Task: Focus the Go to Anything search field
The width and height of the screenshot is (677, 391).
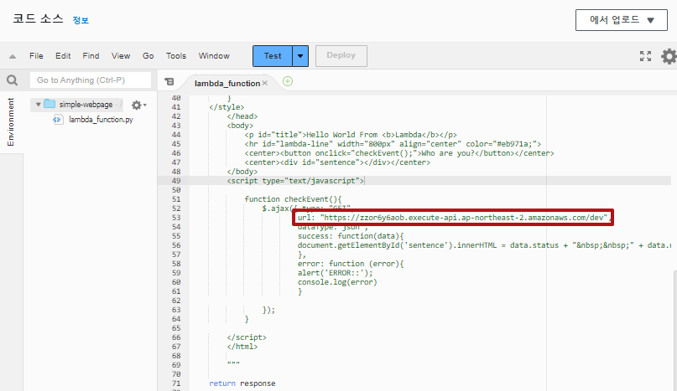Action: point(91,80)
